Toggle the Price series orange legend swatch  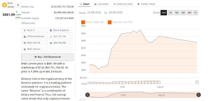[83, 22]
